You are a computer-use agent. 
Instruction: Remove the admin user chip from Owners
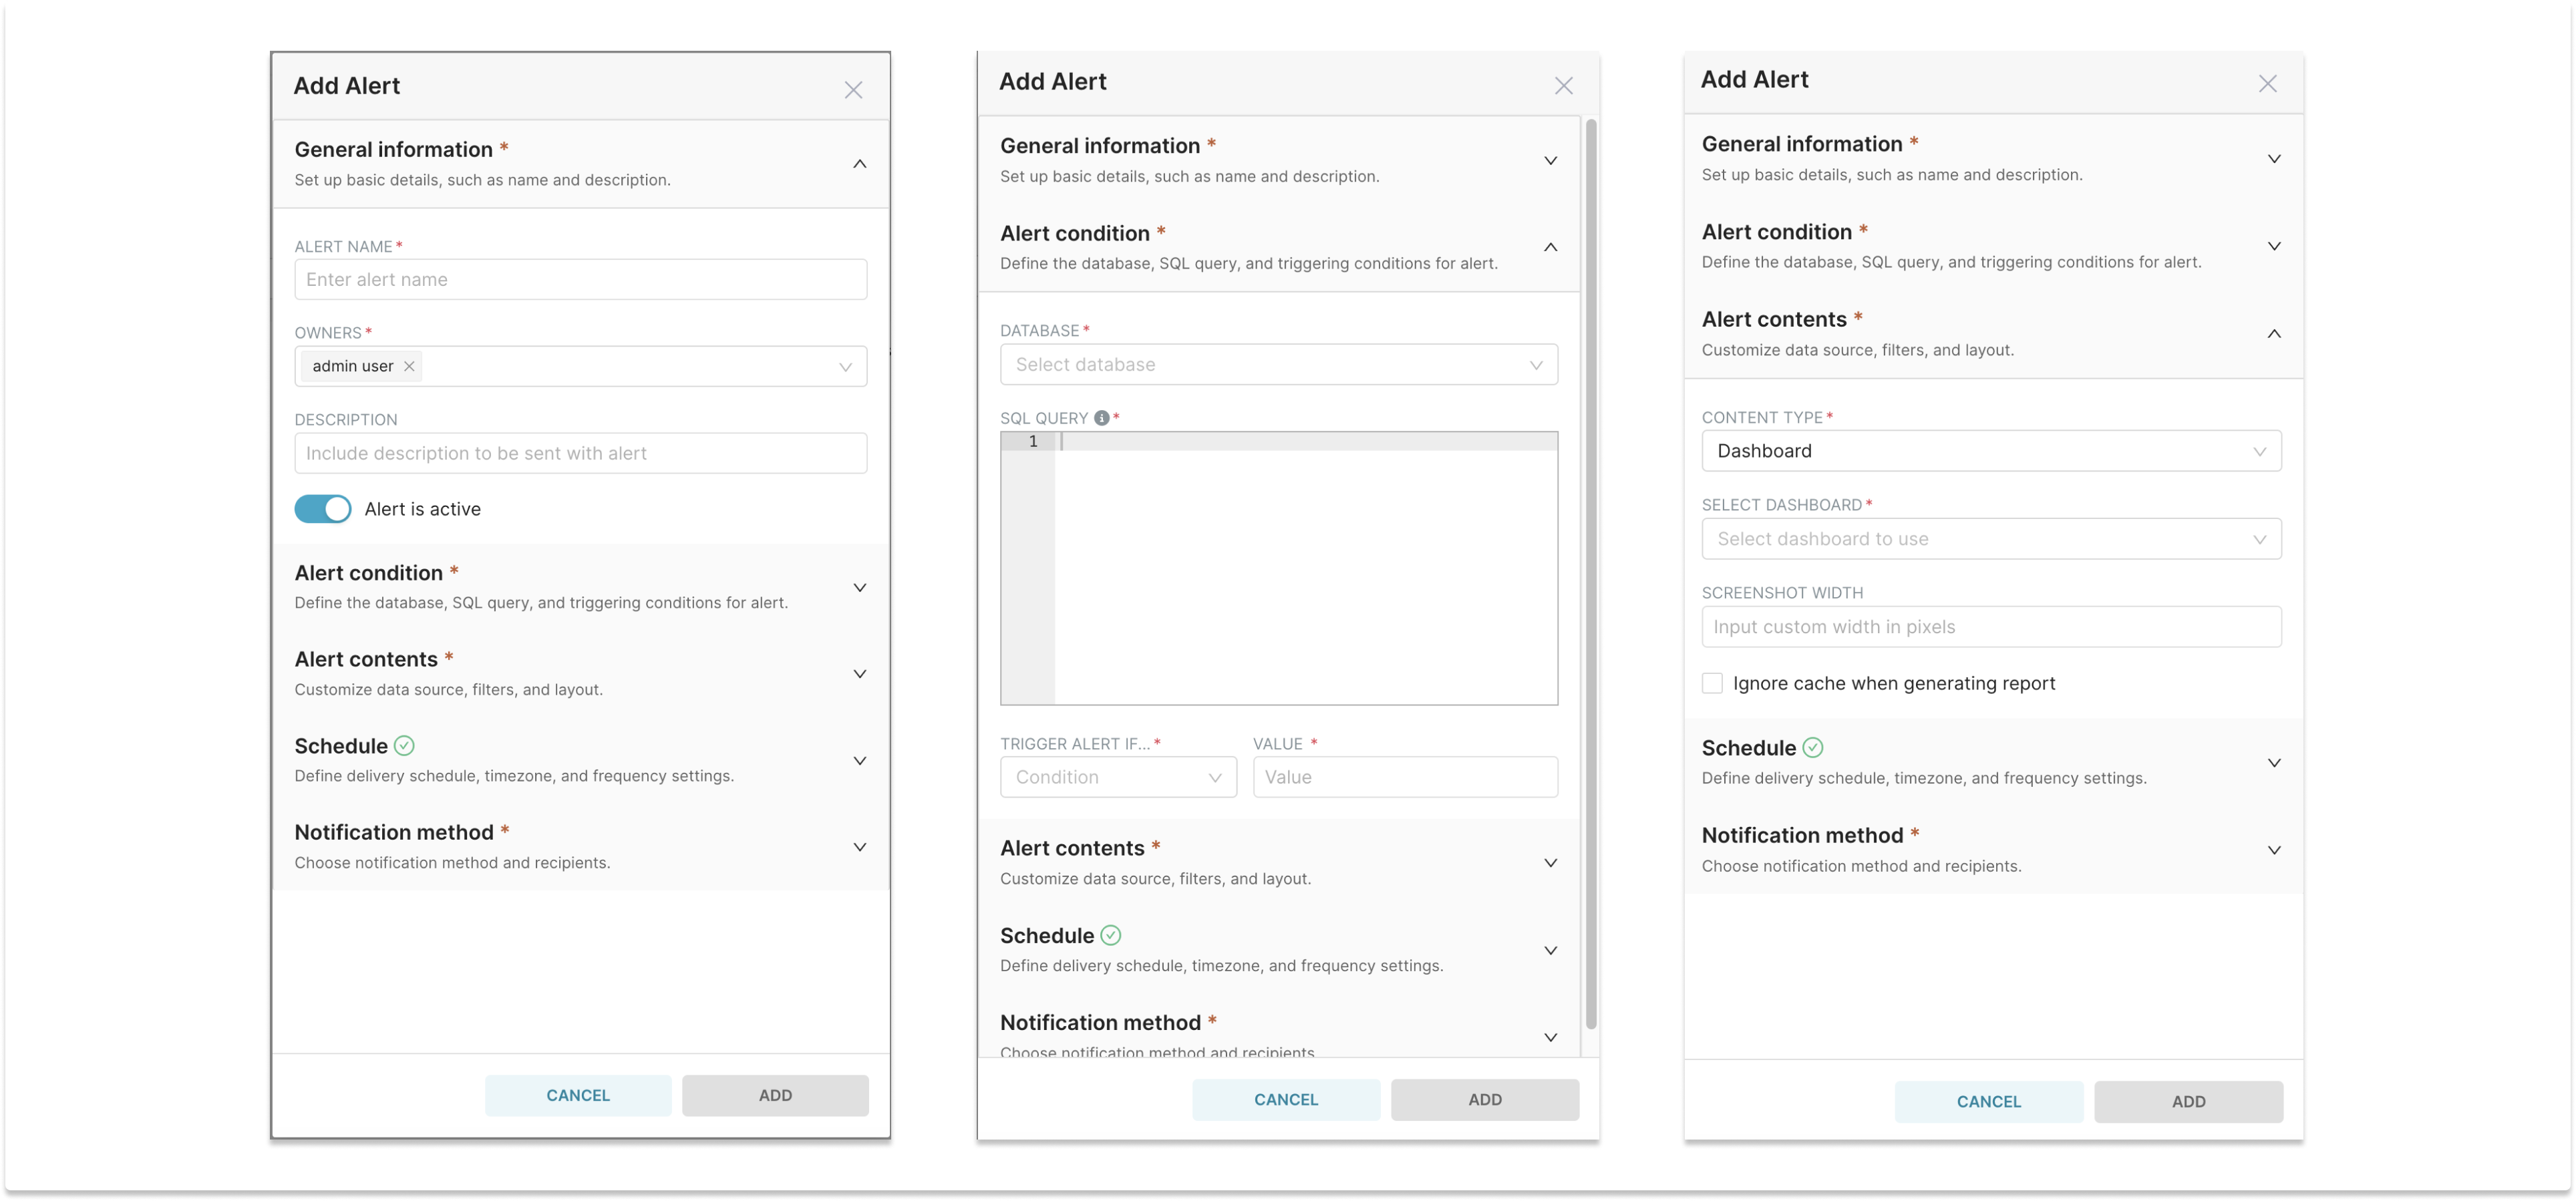click(409, 366)
